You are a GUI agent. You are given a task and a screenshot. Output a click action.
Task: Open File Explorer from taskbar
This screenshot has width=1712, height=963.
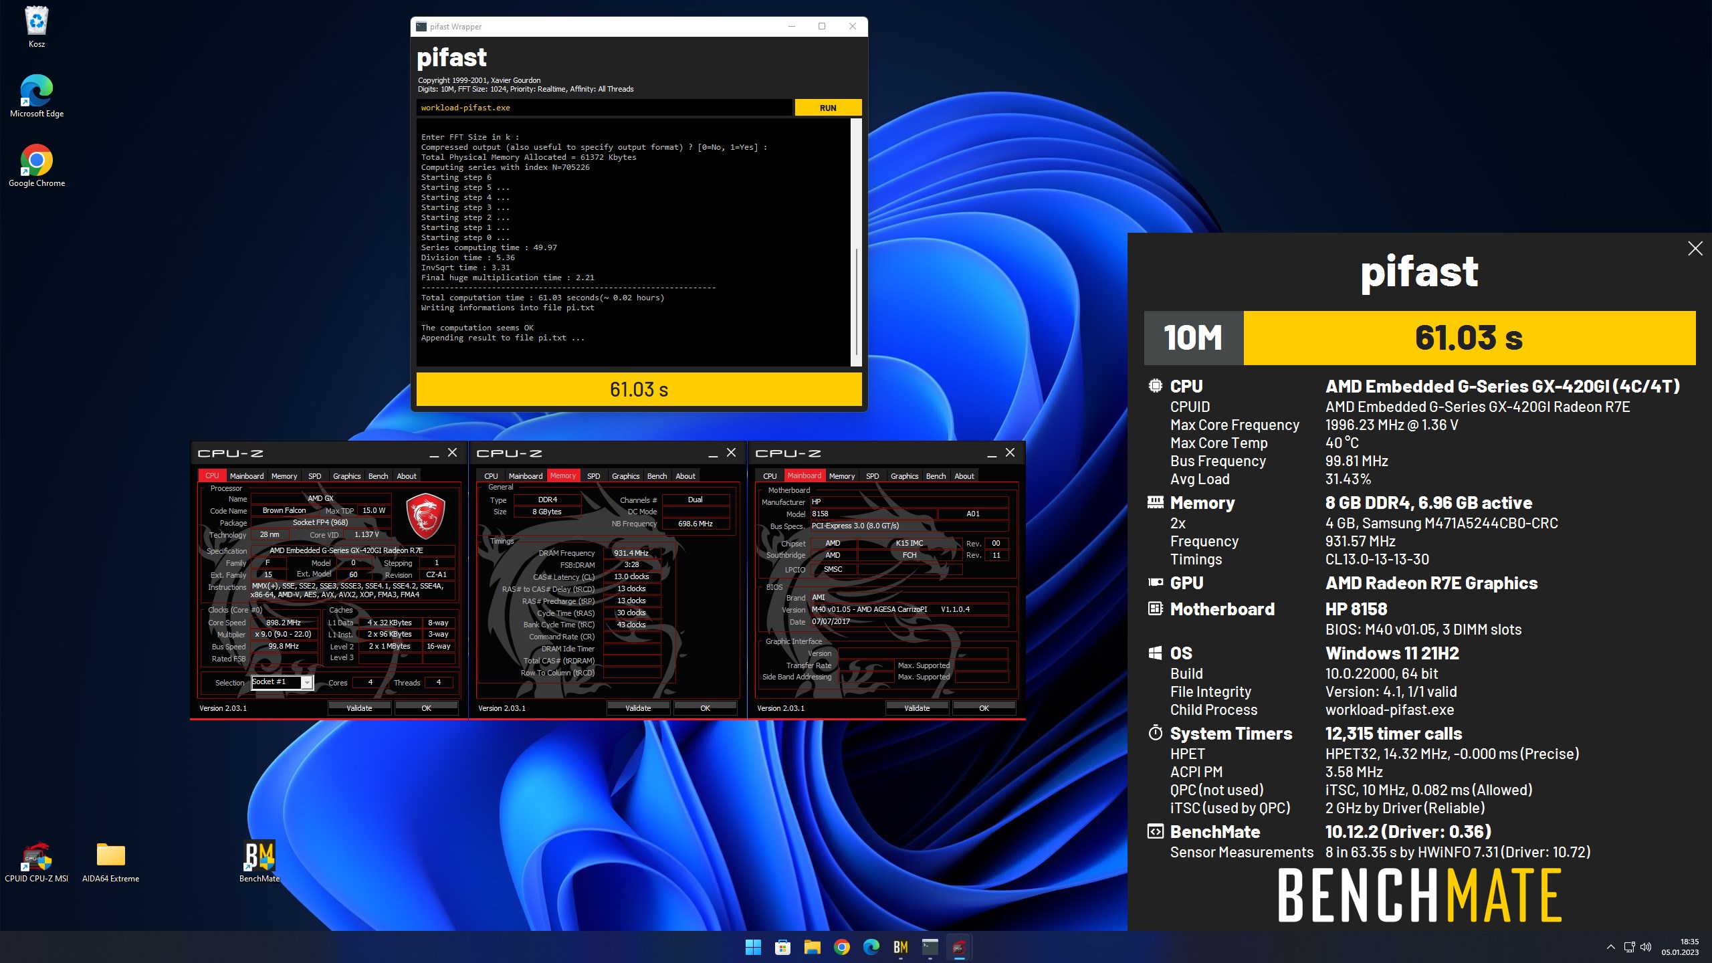tap(812, 947)
